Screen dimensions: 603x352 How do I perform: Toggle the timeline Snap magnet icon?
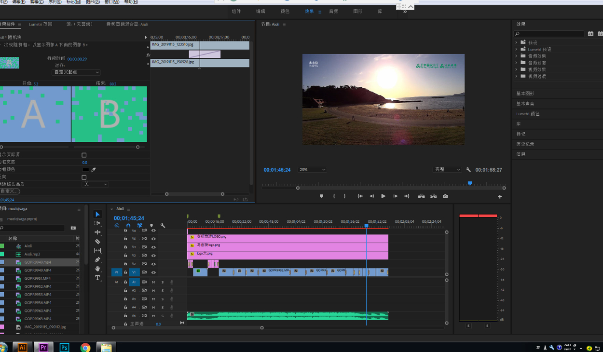coord(128,225)
